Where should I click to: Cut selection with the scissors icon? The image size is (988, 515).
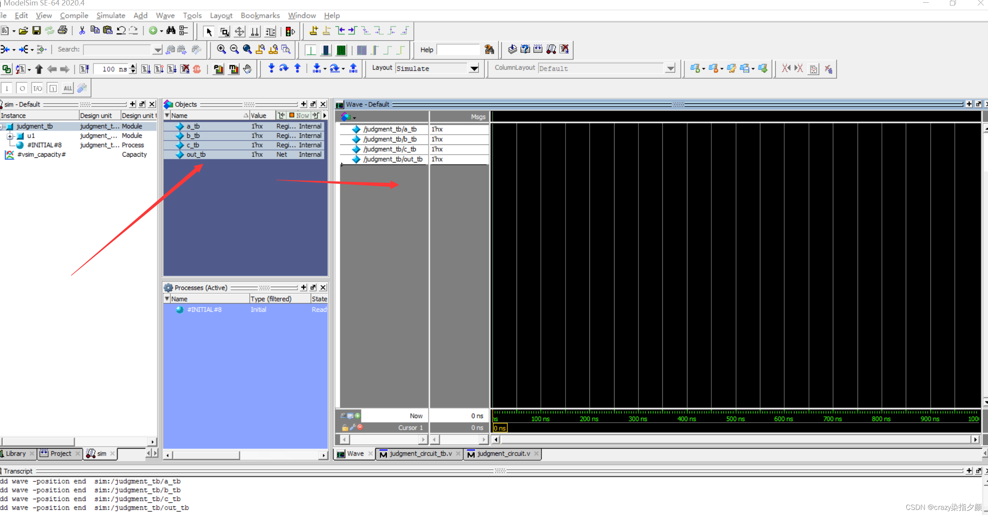click(82, 31)
